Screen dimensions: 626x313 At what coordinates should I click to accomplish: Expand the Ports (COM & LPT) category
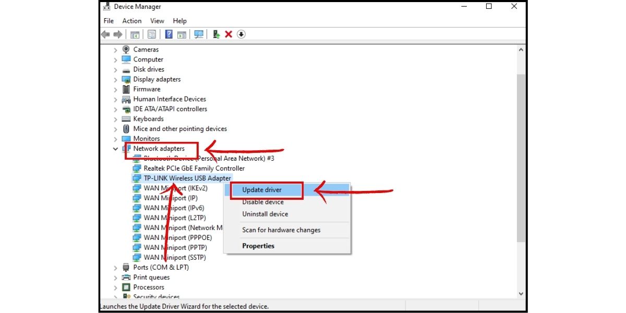coord(115,267)
